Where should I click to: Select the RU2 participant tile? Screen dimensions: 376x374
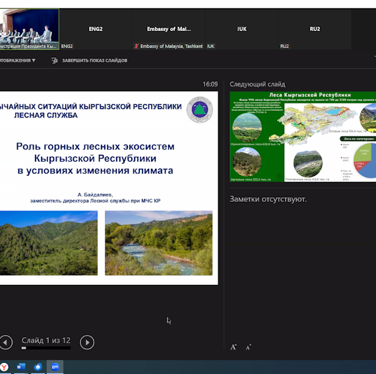pyautogui.click(x=315, y=29)
